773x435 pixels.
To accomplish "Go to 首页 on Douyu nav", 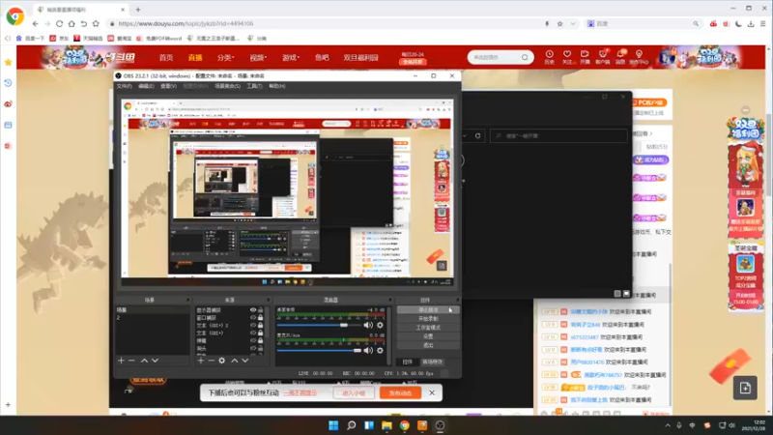I will point(166,58).
